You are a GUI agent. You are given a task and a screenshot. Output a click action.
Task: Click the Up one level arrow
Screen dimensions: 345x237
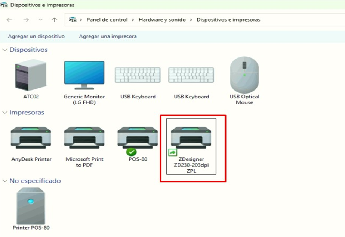pos(55,20)
